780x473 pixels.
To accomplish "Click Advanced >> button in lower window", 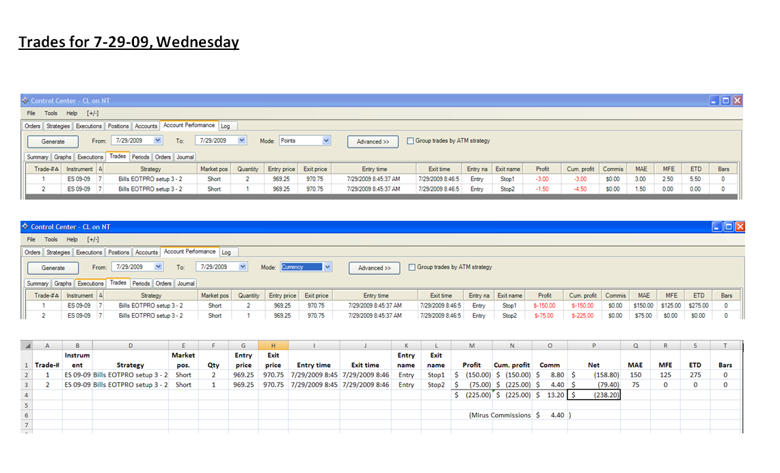I will [x=375, y=268].
